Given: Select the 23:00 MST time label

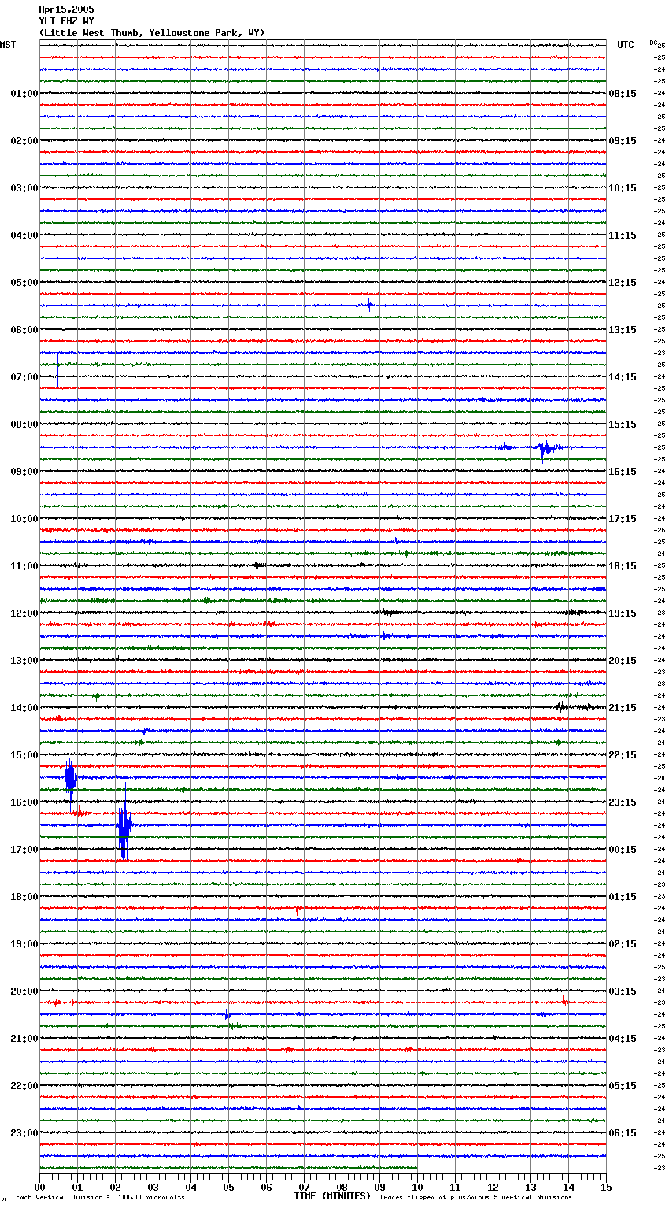Looking at the screenshot, I should pos(24,1133).
